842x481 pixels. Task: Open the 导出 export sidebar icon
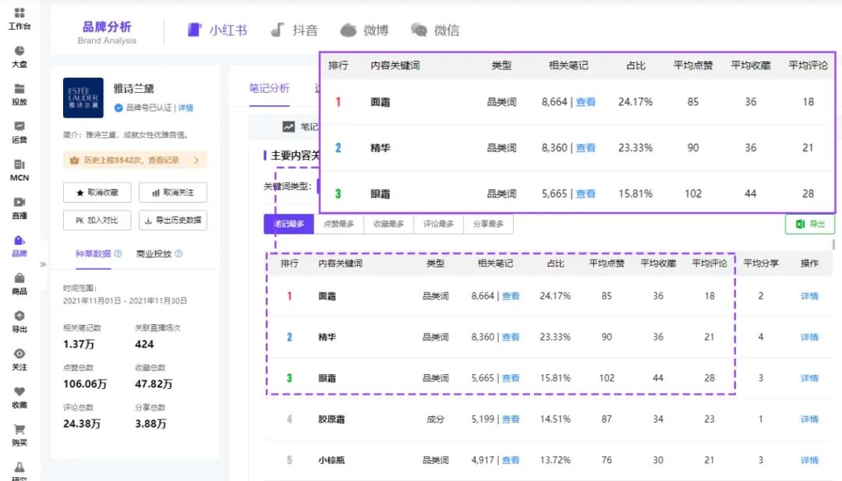(19, 321)
